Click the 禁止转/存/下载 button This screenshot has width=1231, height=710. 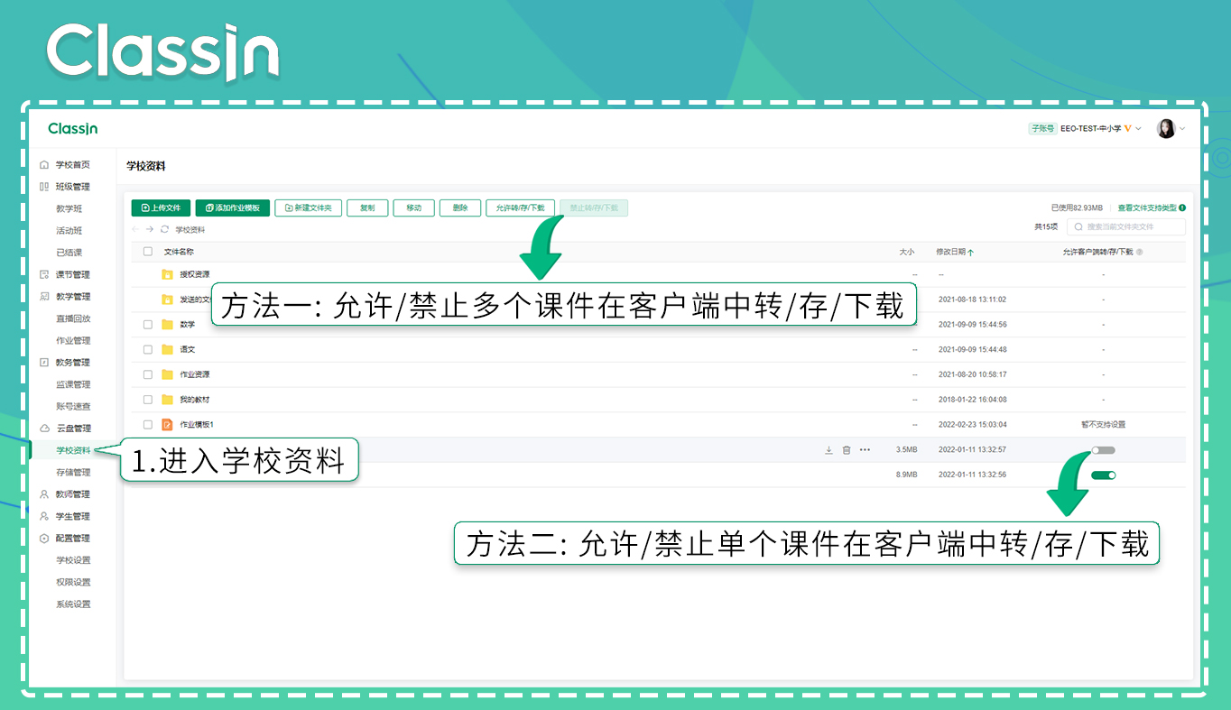click(x=594, y=207)
